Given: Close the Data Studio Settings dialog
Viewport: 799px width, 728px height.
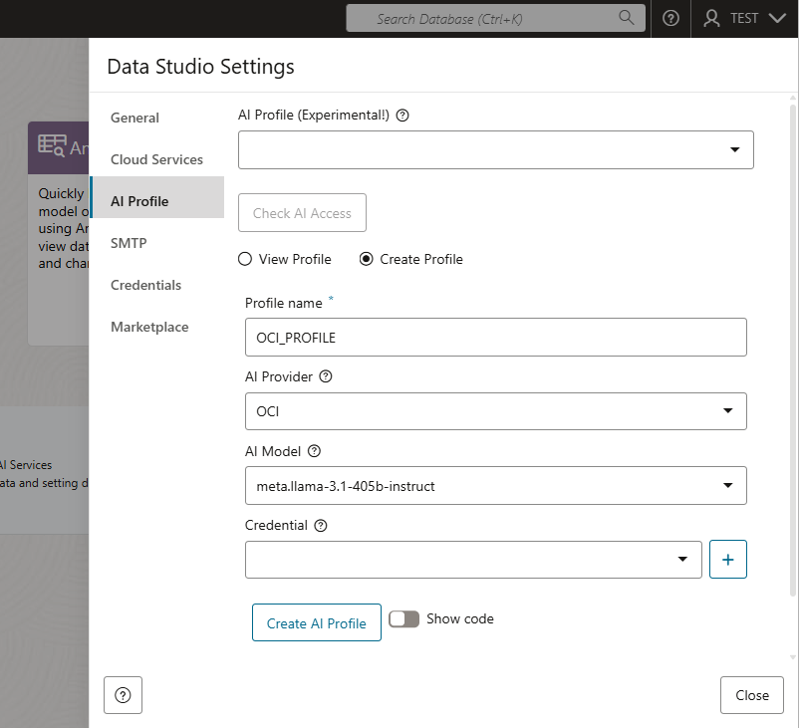Looking at the screenshot, I should click(751, 695).
